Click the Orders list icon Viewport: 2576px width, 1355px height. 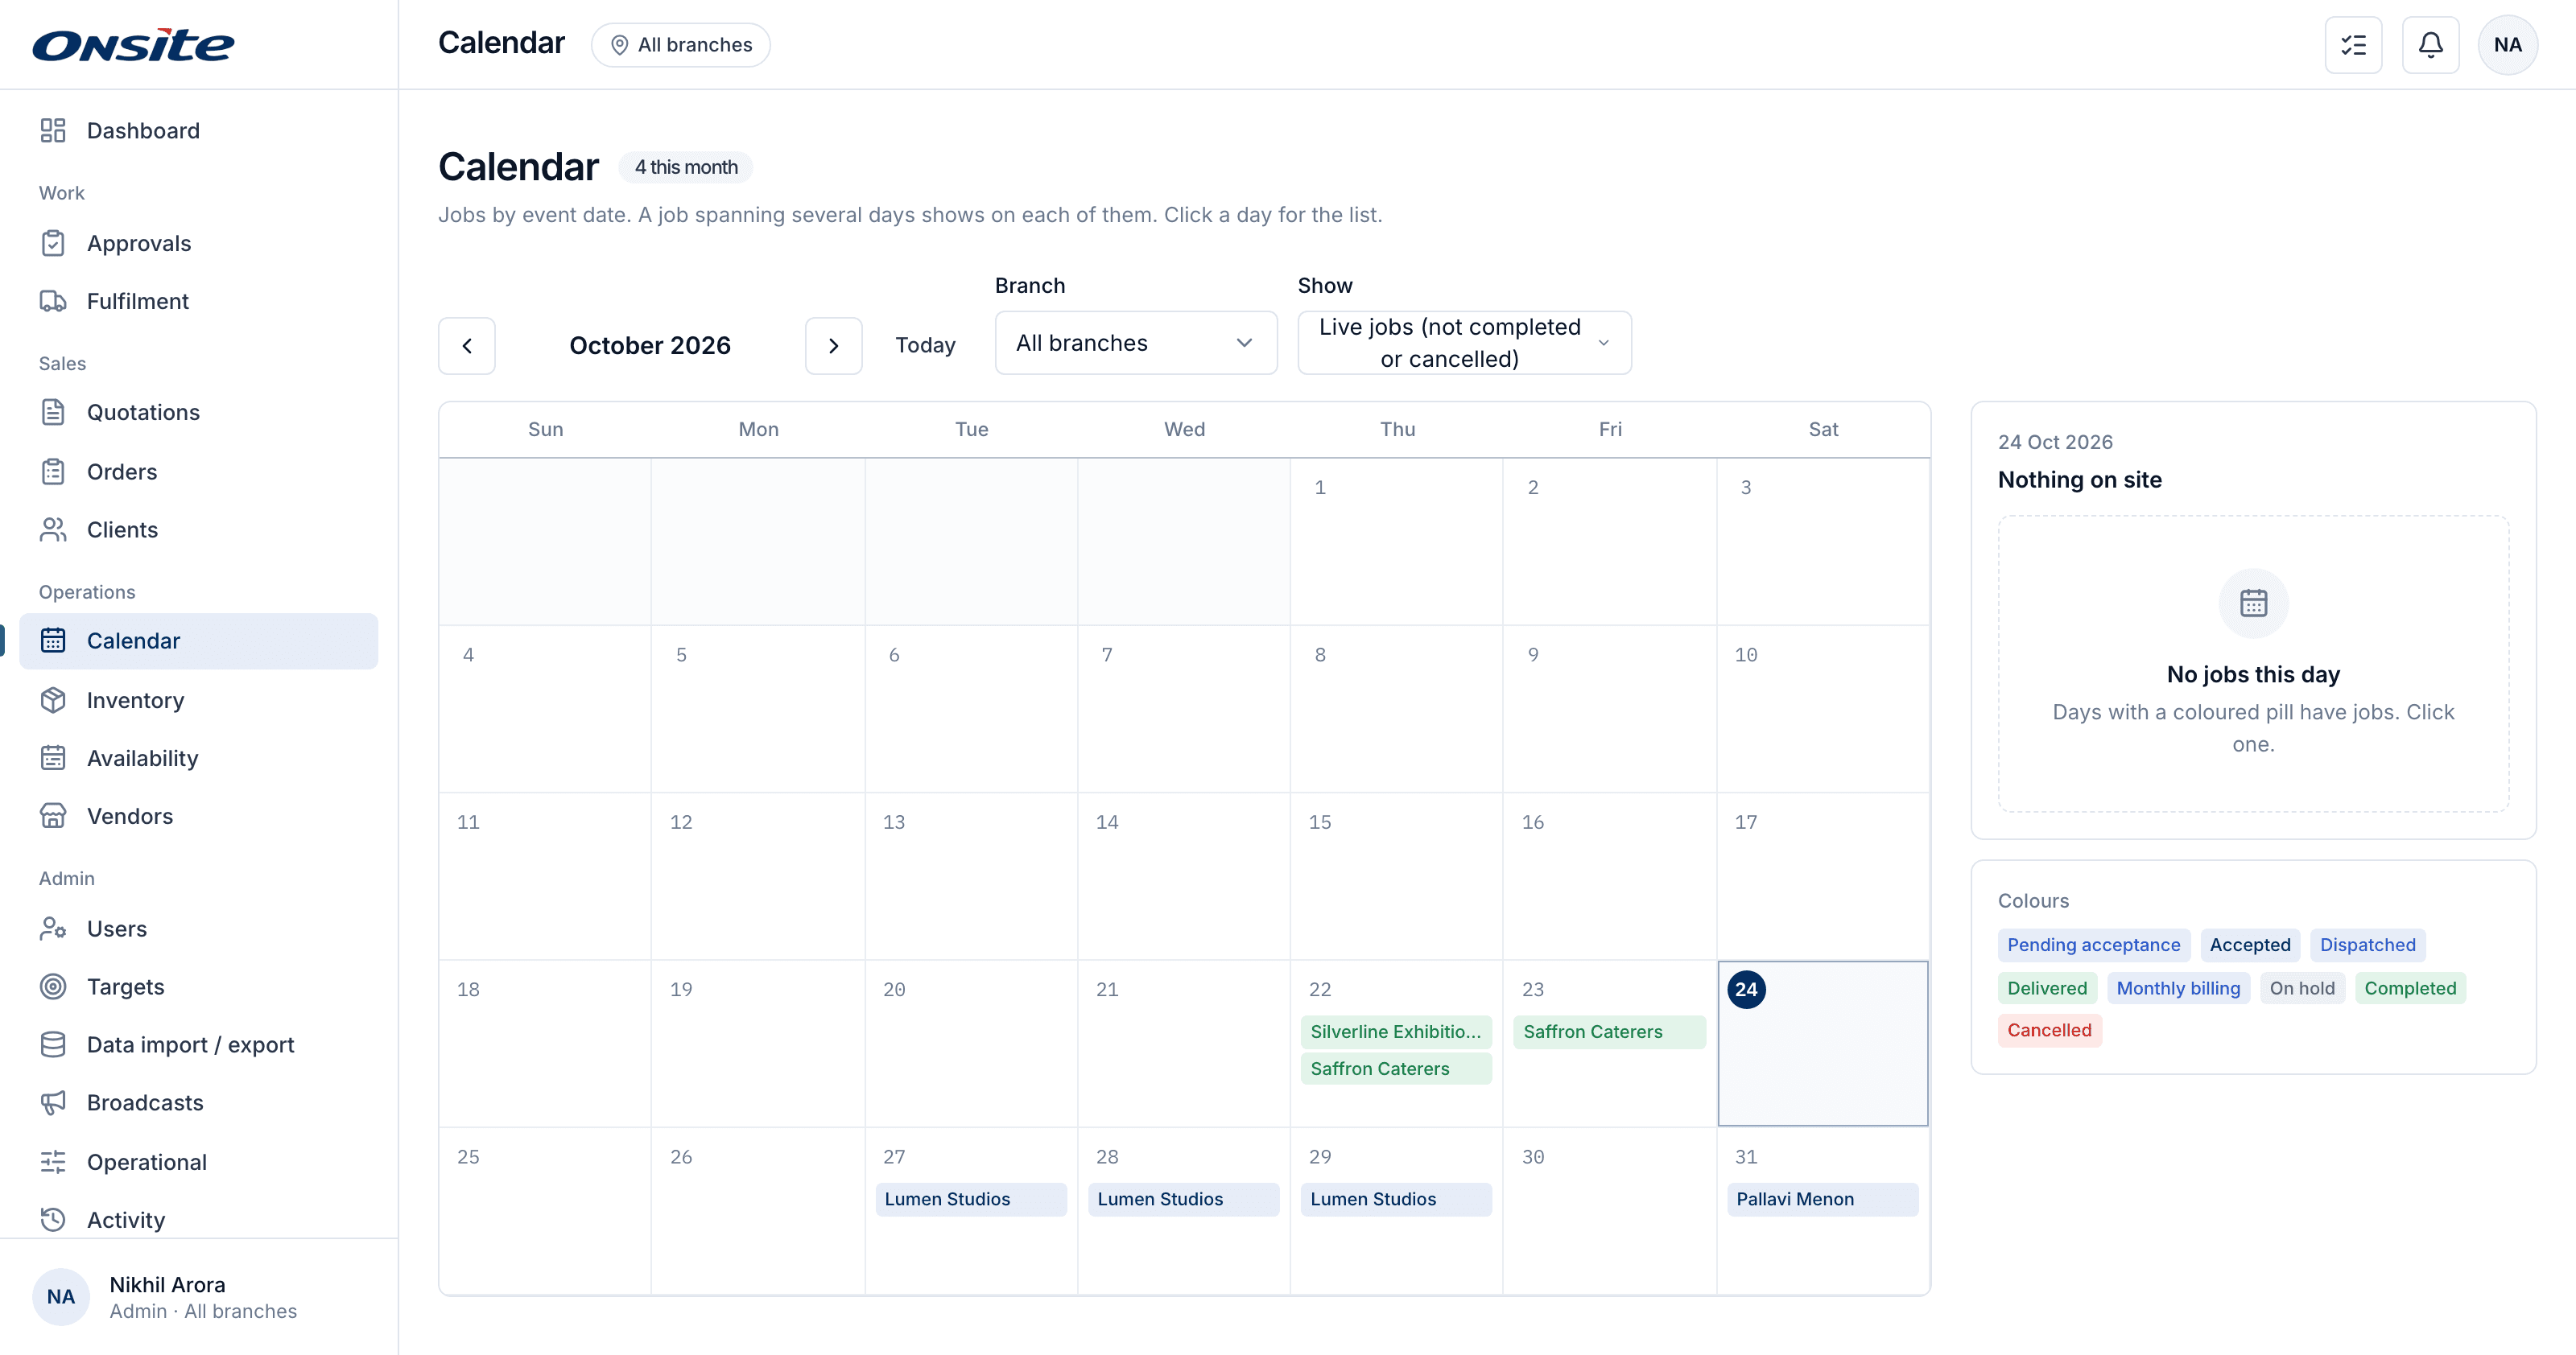[x=53, y=472]
